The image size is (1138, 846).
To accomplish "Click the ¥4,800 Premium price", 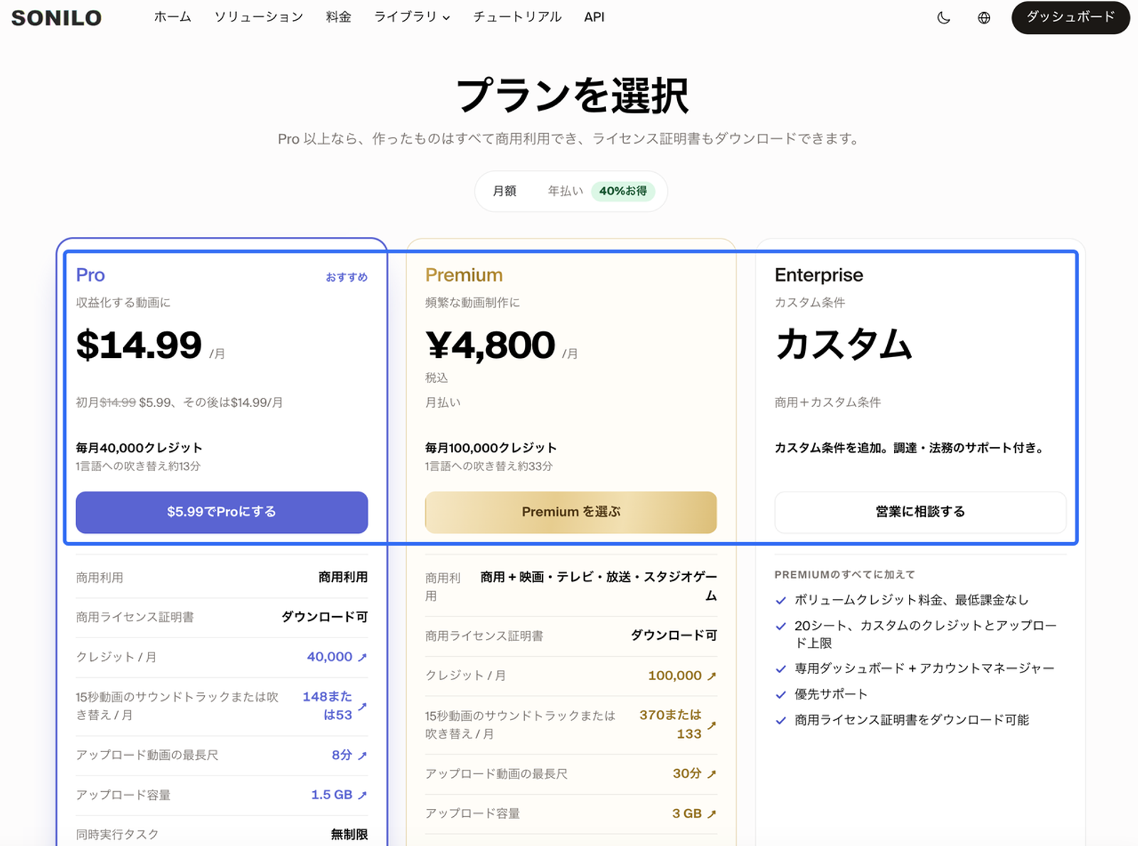I will click(x=490, y=345).
